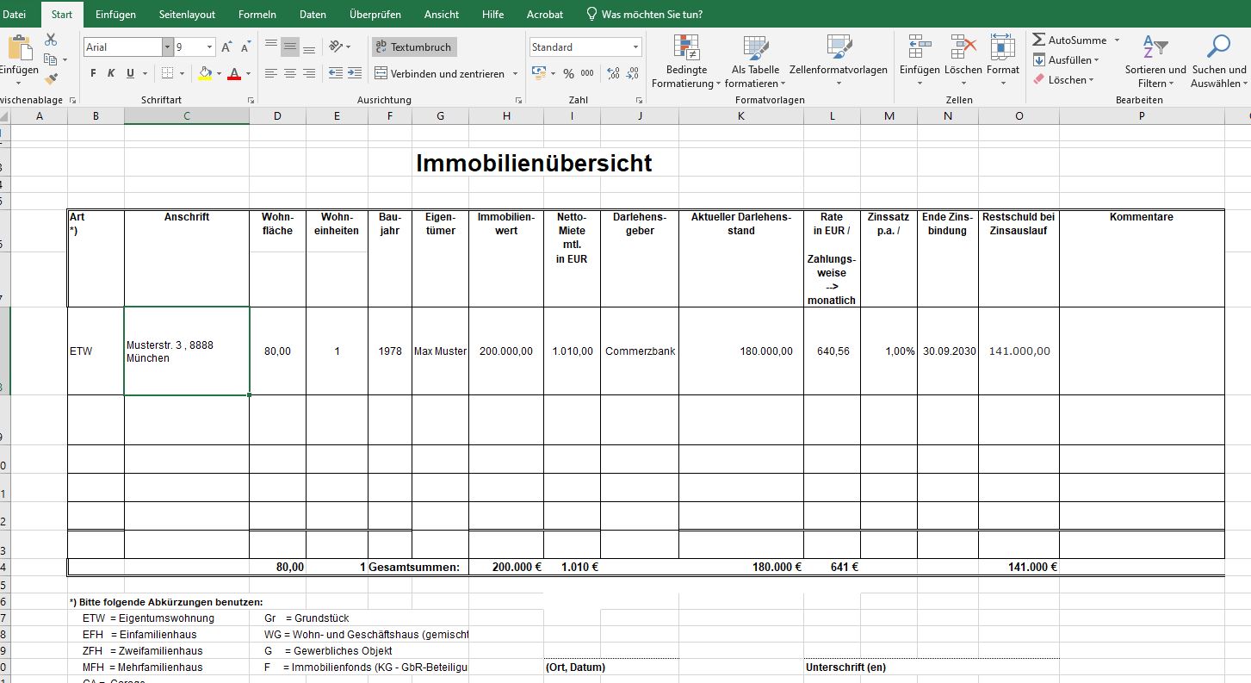Expand the borders dropdown arrow
The image size is (1251, 683).
pos(182,74)
